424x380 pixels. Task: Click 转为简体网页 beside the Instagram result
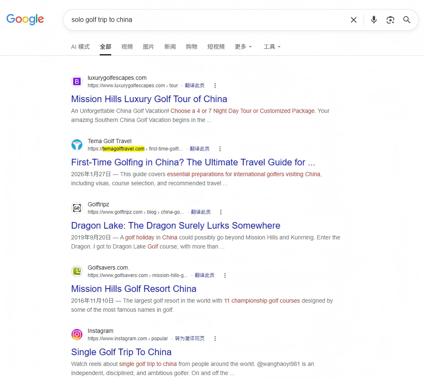189,339
